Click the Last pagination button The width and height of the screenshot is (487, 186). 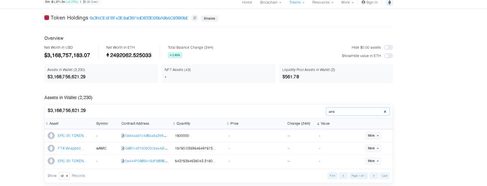pyautogui.click(x=385, y=176)
